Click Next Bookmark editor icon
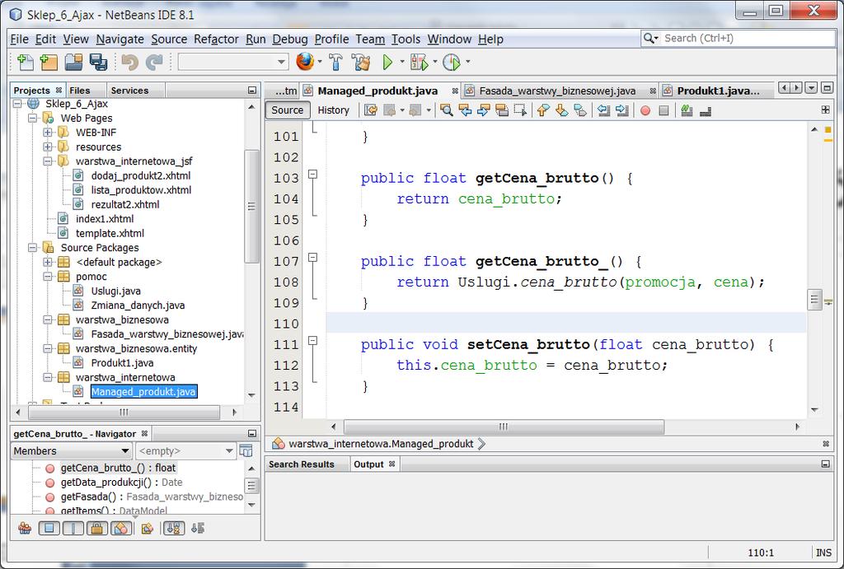Screen dimensions: 844x569 pyautogui.click(x=561, y=110)
